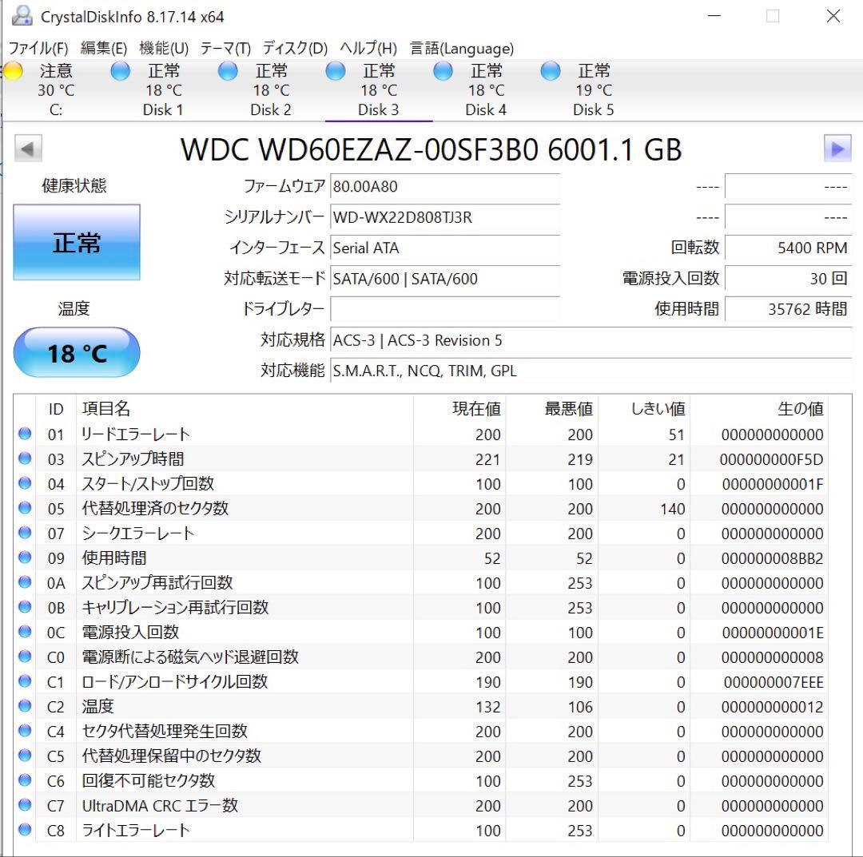This screenshot has height=857, width=863.
Task: Click disk title WDC WD60EZAZ-00SF3B0 6001.1 GB
Action: [431, 149]
